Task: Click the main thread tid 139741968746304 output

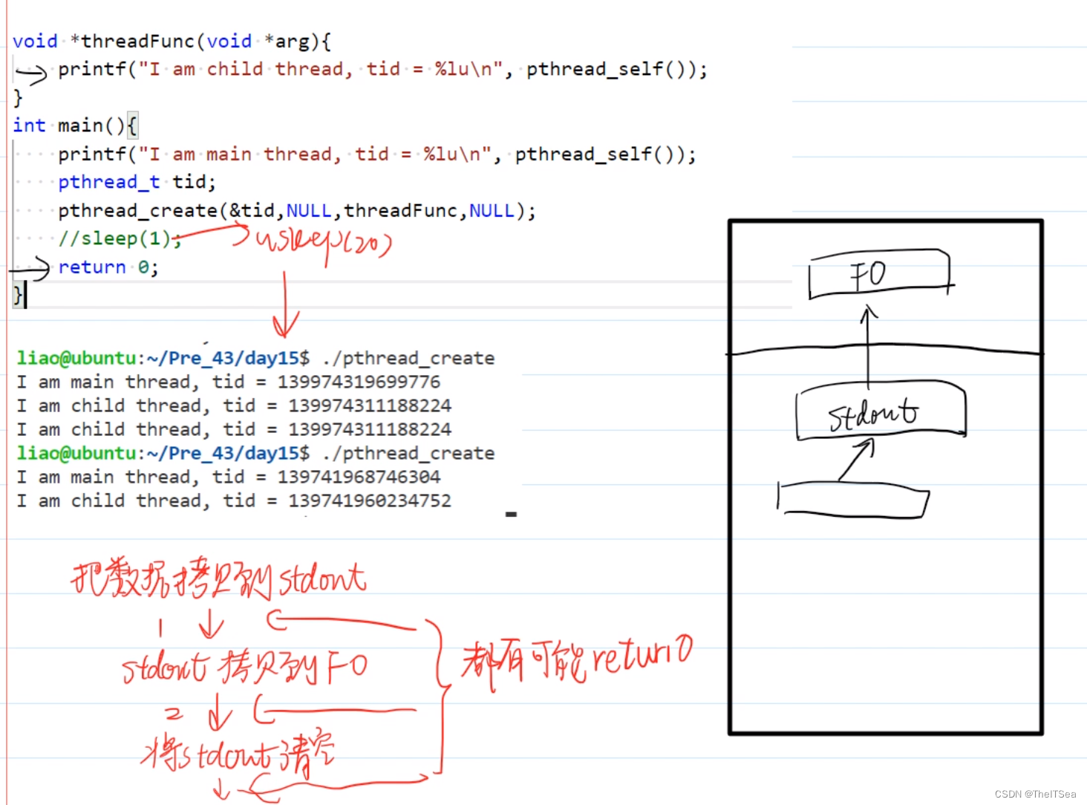Action: click(x=229, y=478)
